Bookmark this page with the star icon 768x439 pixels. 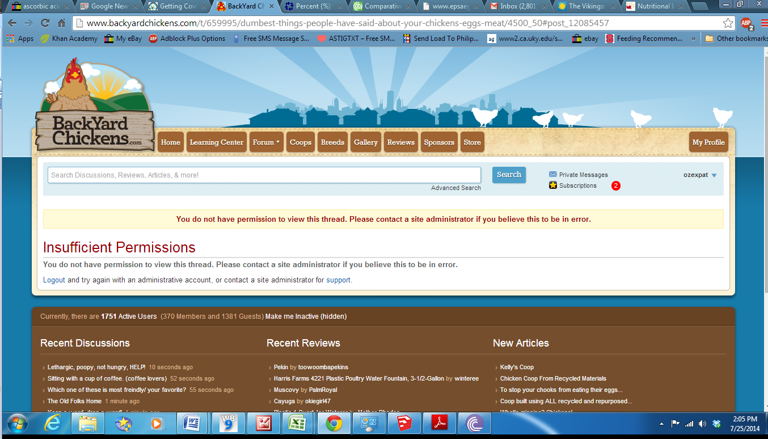tap(728, 23)
